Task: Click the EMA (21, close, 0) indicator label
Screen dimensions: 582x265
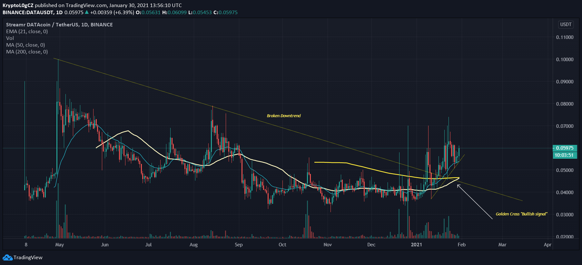Action: (x=27, y=32)
